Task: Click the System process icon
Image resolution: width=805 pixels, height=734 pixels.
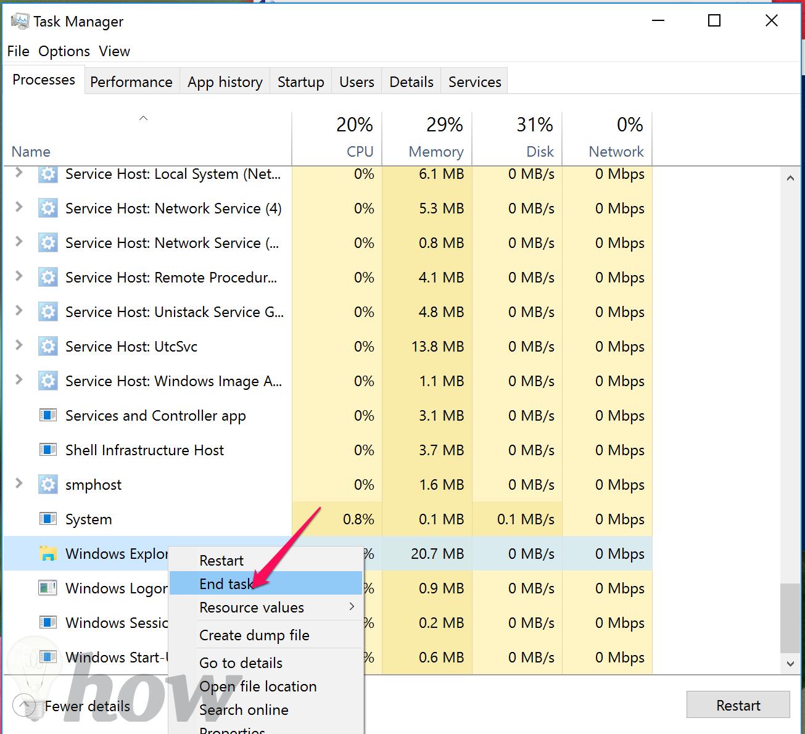Action: pyautogui.click(x=48, y=519)
